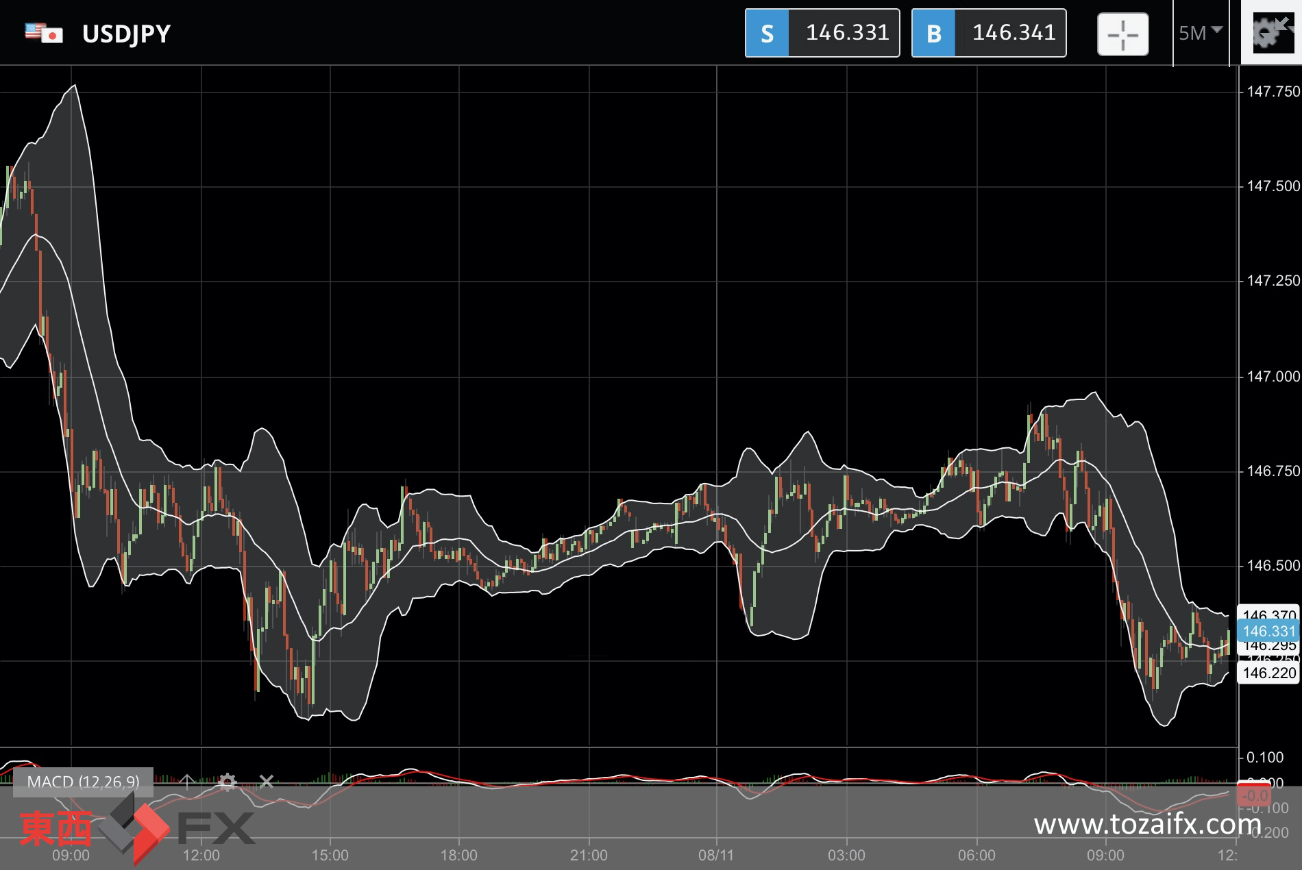
Task: Open the USDJPY symbol selector
Action: (x=126, y=34)
